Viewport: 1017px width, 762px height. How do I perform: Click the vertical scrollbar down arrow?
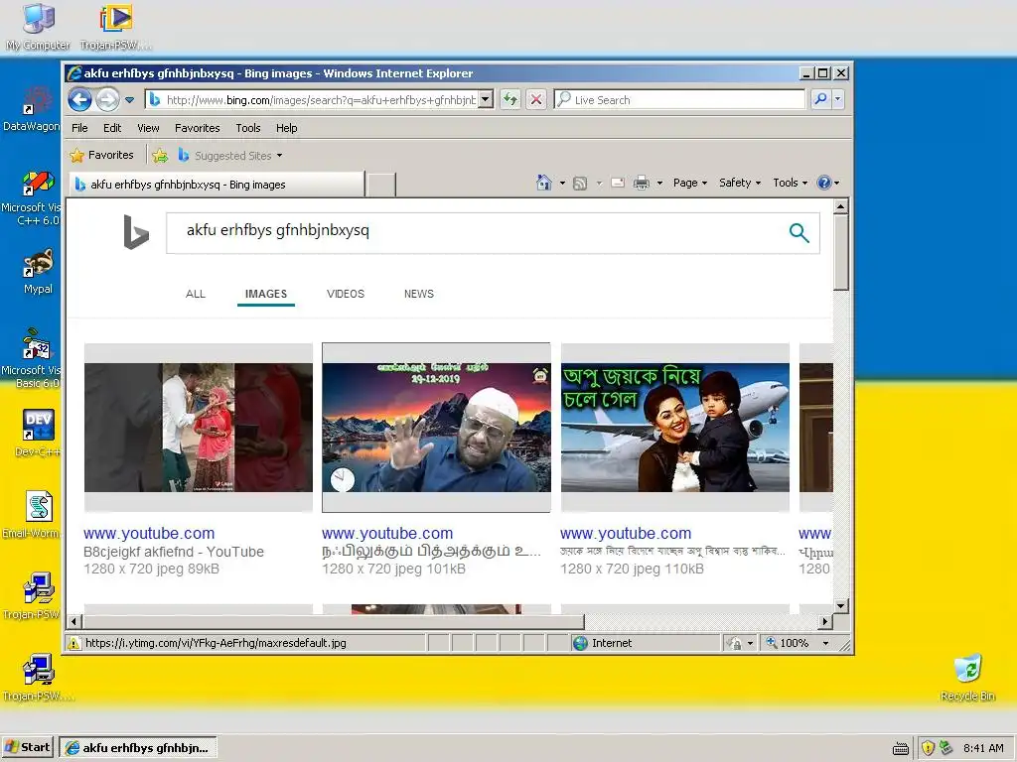[x=840, y=606]
